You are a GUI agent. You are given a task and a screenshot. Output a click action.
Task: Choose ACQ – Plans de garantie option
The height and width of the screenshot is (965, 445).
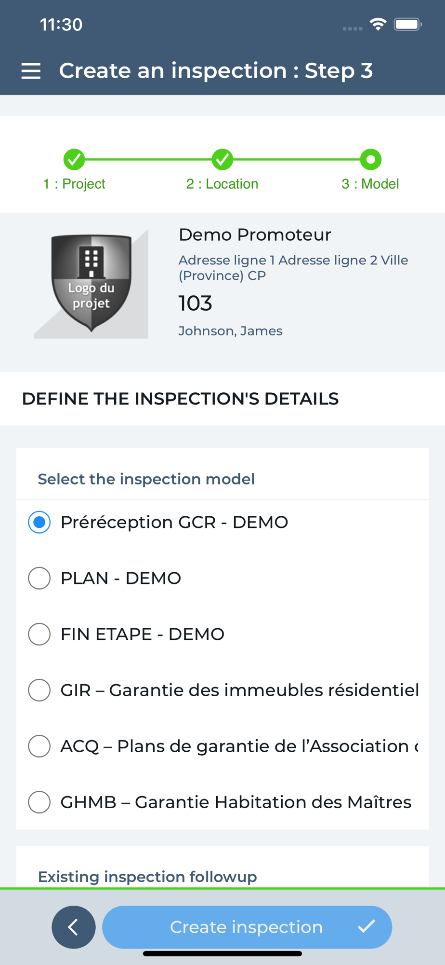click(39, 746)
